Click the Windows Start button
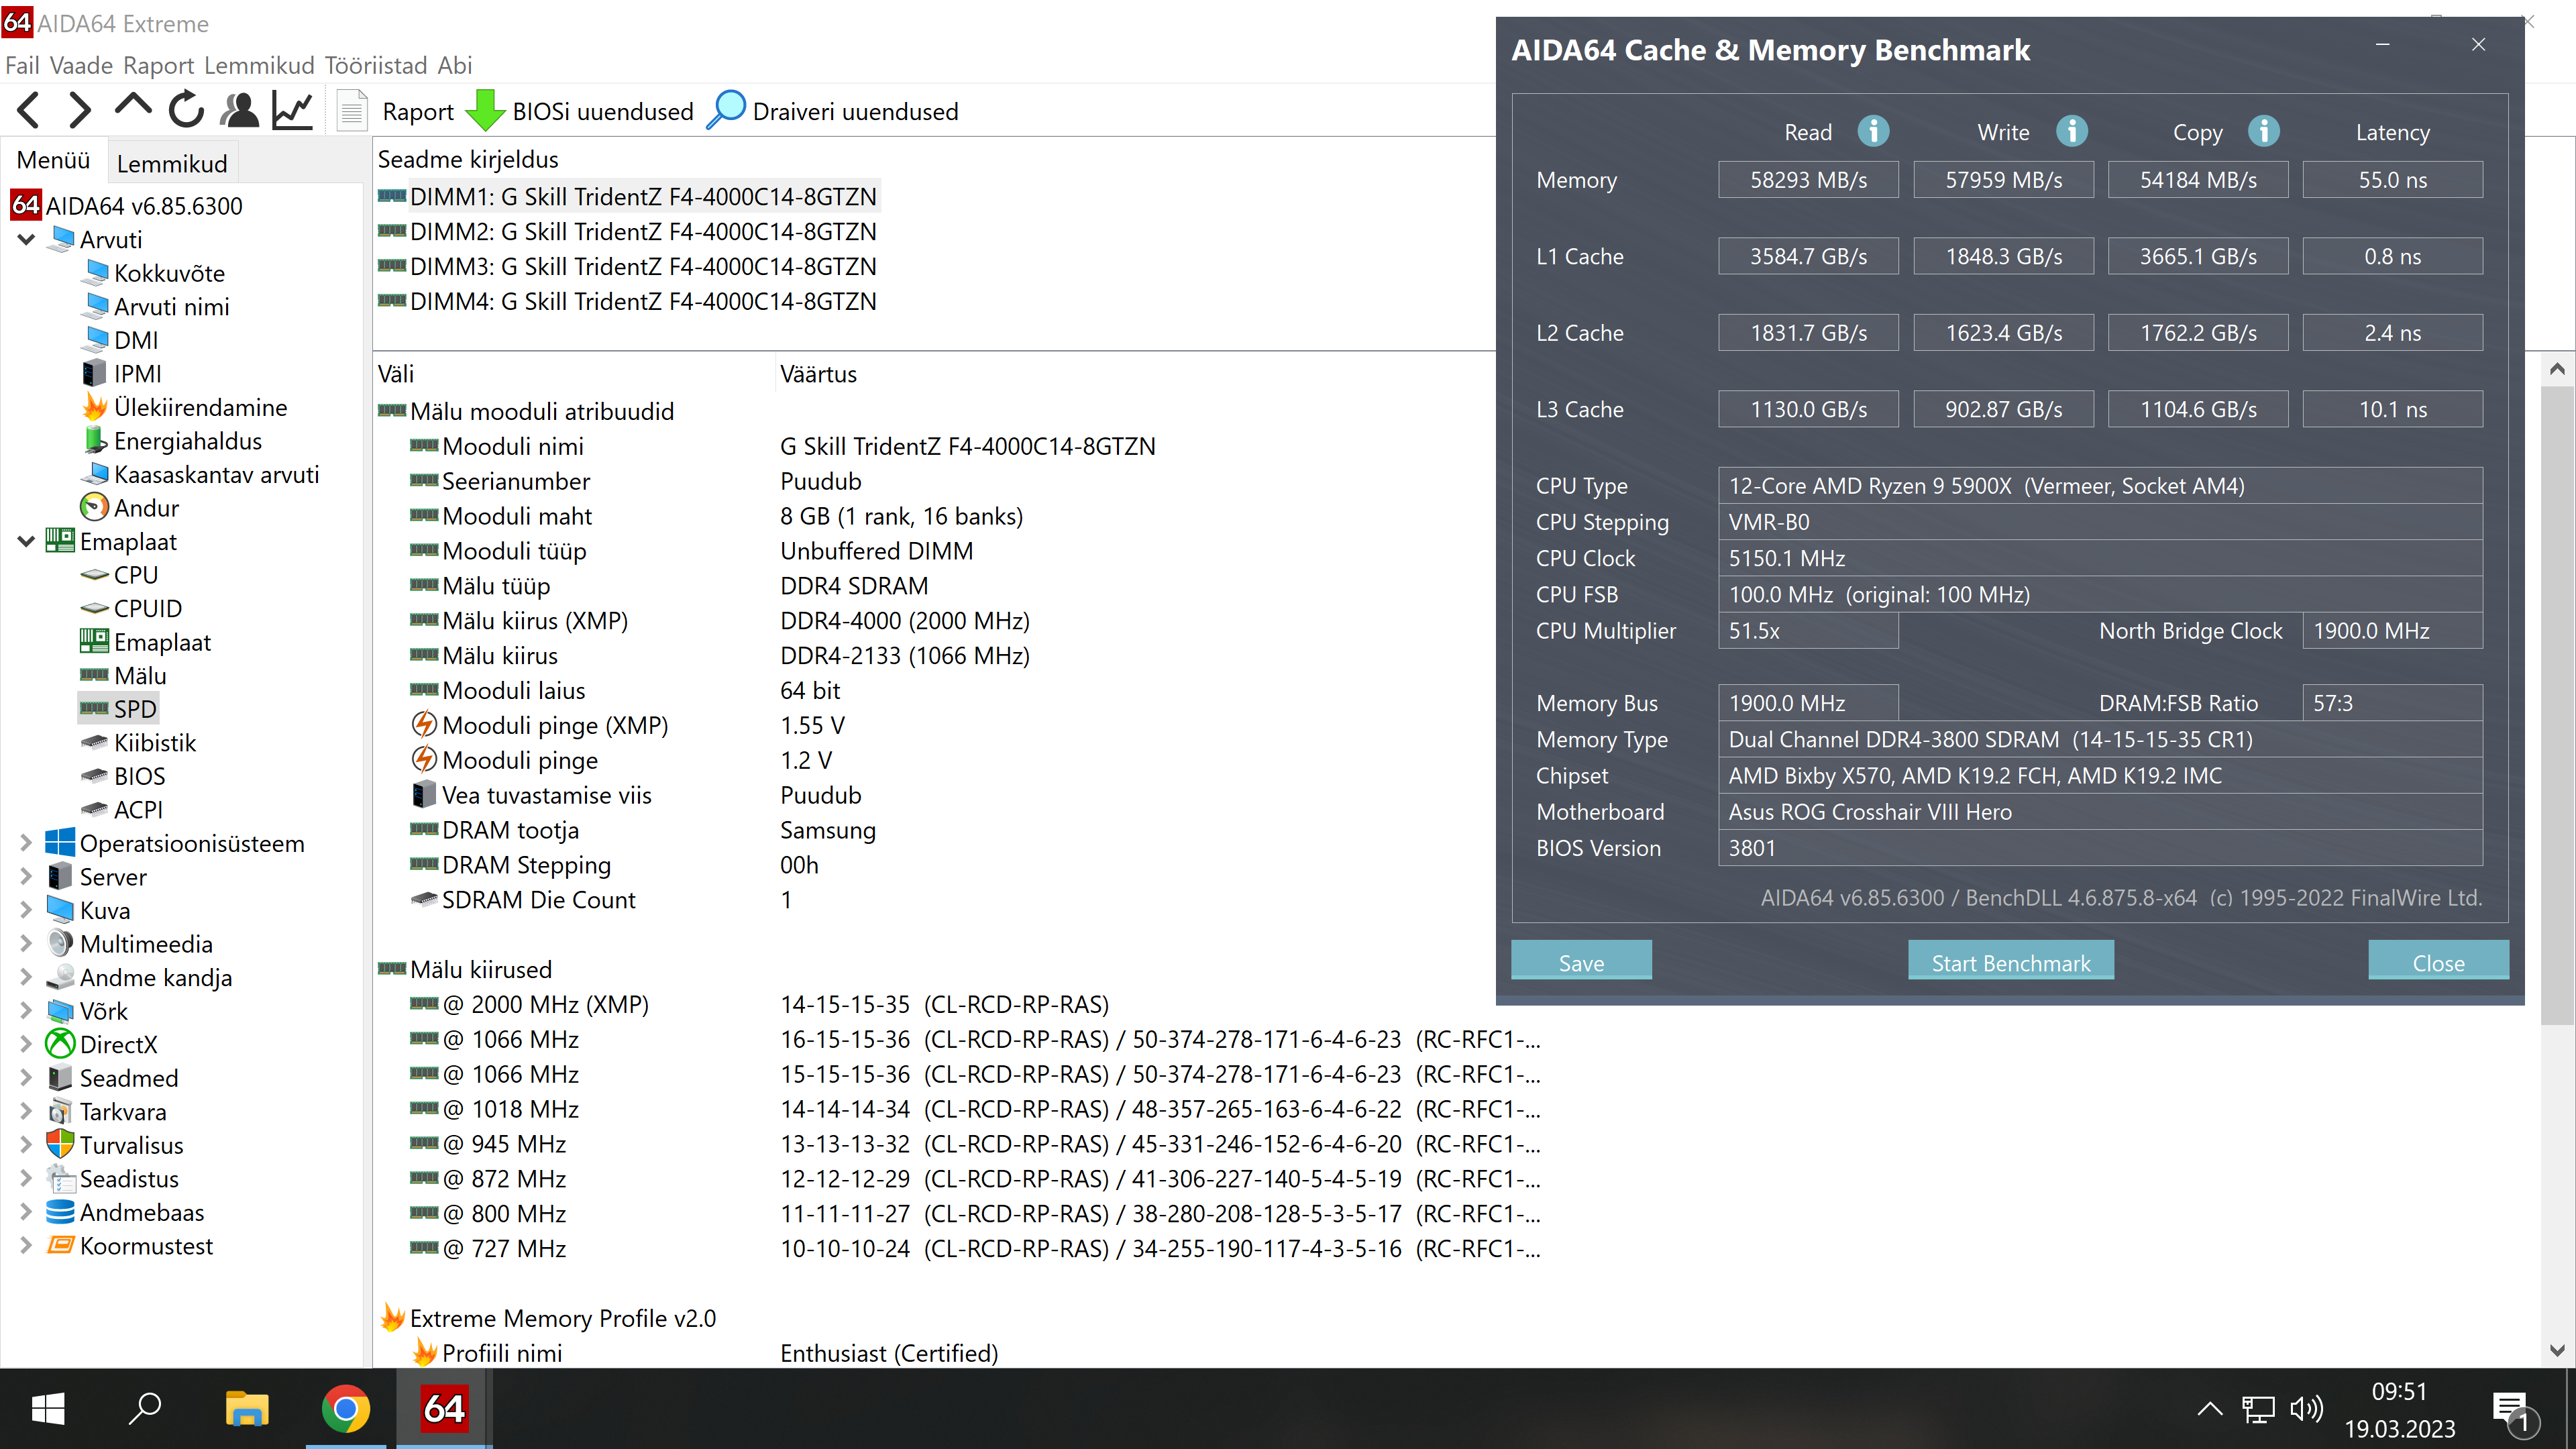 point(48,1409)
